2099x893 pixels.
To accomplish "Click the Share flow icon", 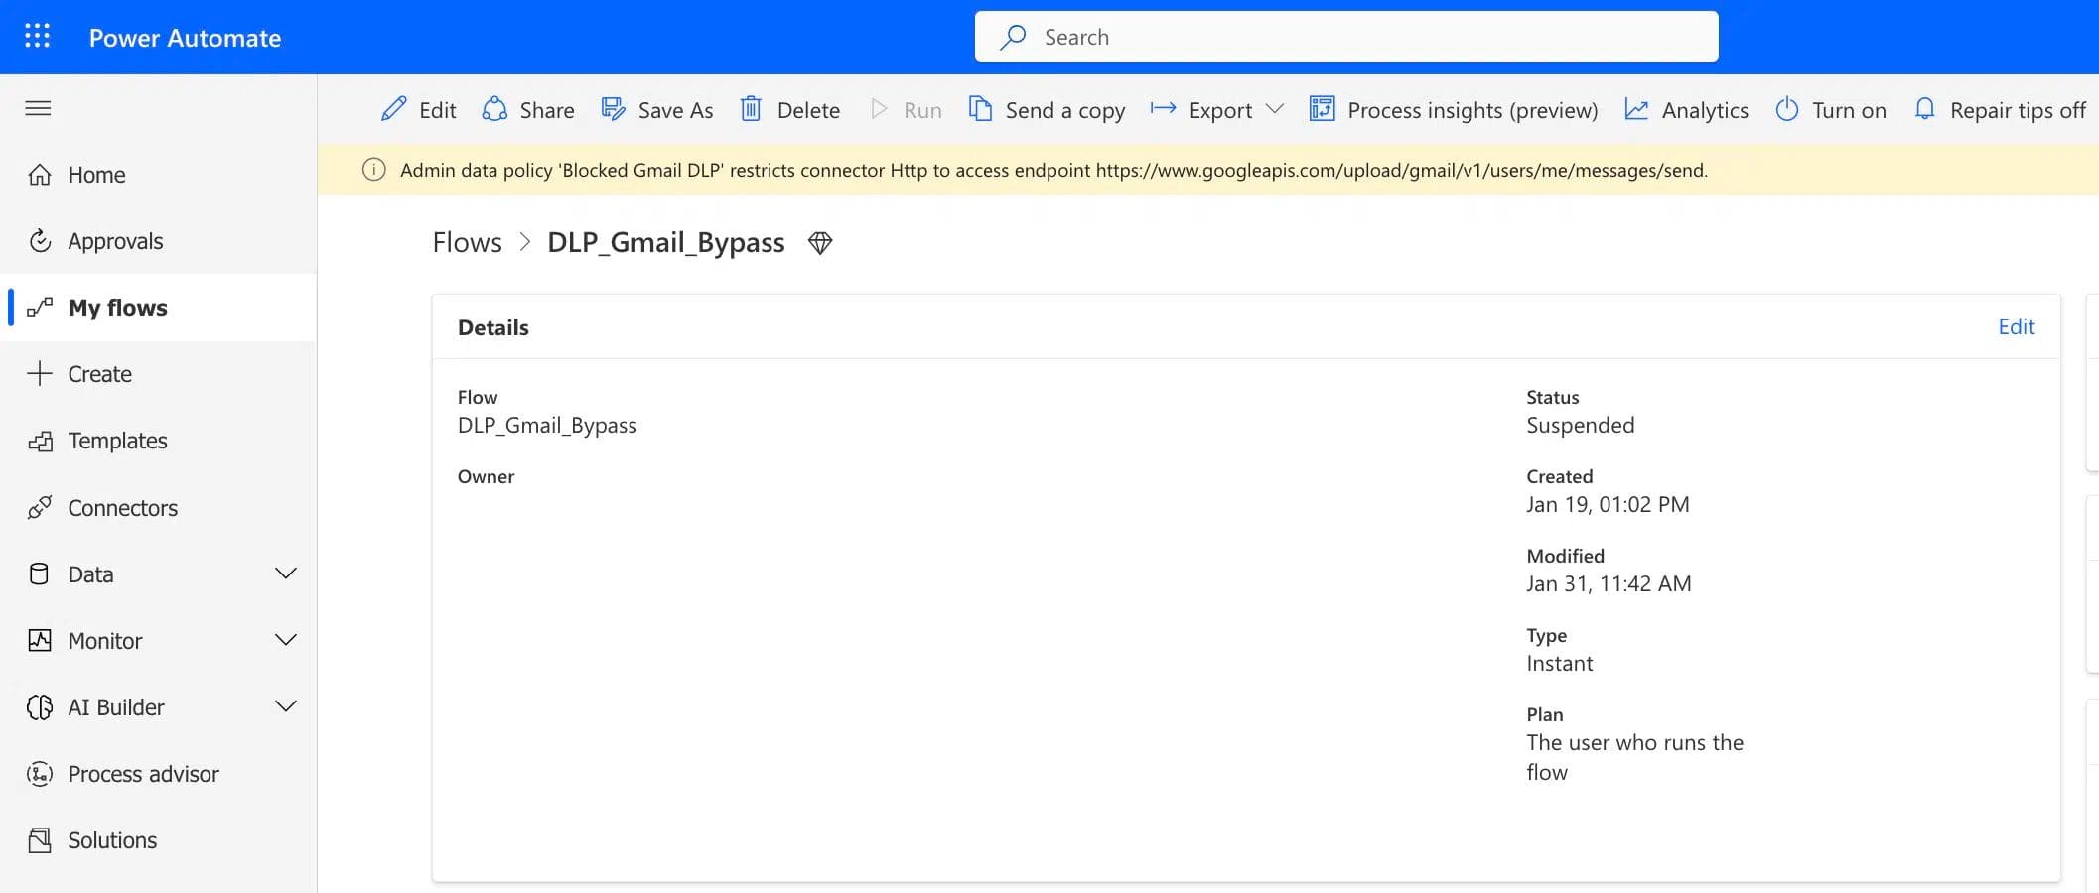I will (494, 109).
